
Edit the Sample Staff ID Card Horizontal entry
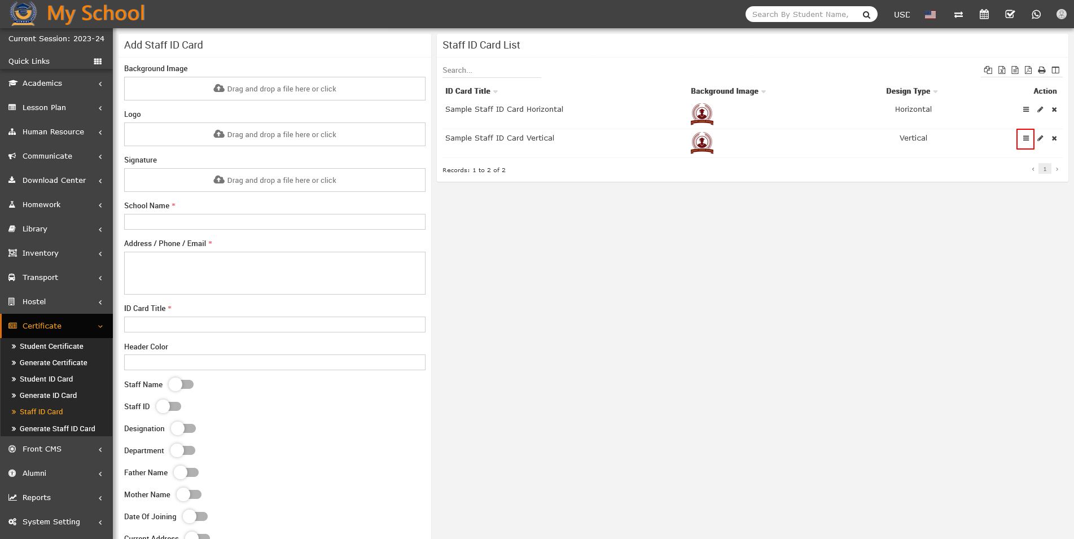pos(1040,109)
